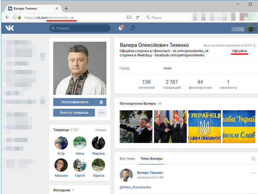Click the browser back arrow

(x=6, y=17)
